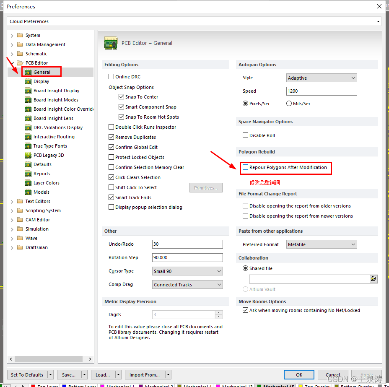Click the Autopan Speed input field
389x387 pixels.
pos(322,91)
